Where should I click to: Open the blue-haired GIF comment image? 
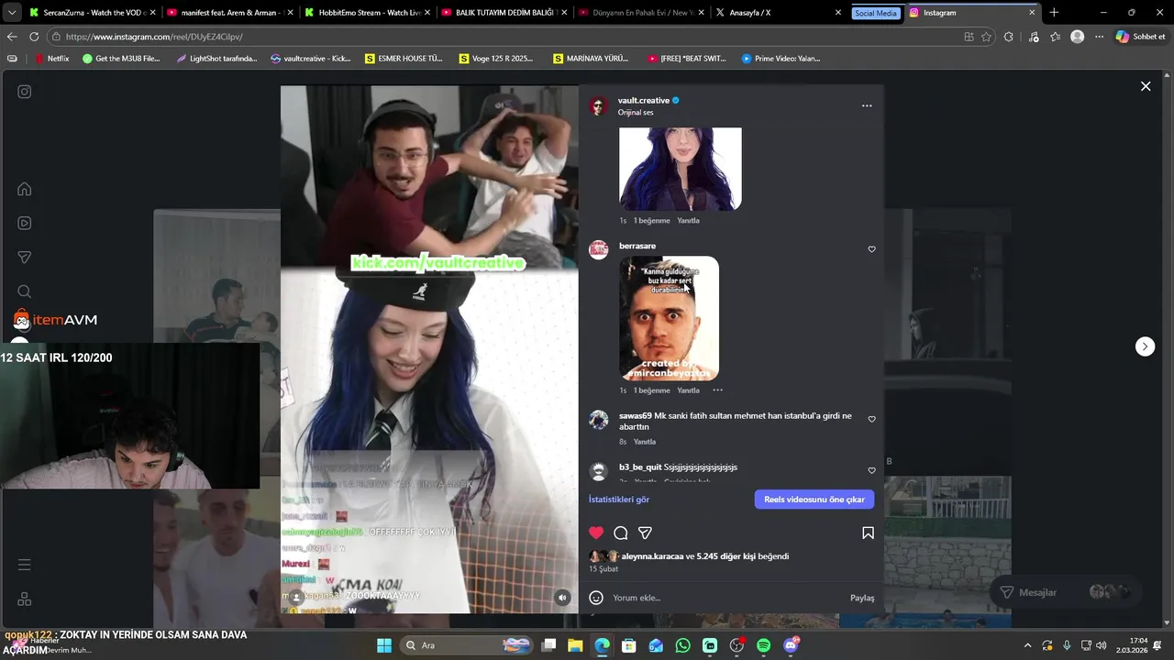681,169
